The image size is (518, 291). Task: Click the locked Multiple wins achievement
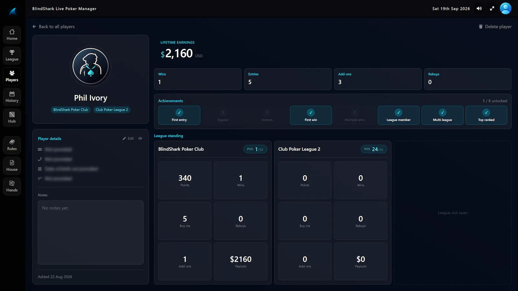coord(355,115)
